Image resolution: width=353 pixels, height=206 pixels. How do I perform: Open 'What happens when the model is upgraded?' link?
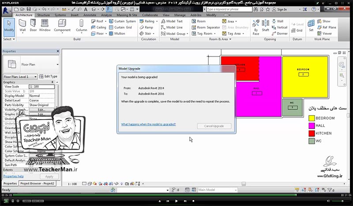pos(148,124)
